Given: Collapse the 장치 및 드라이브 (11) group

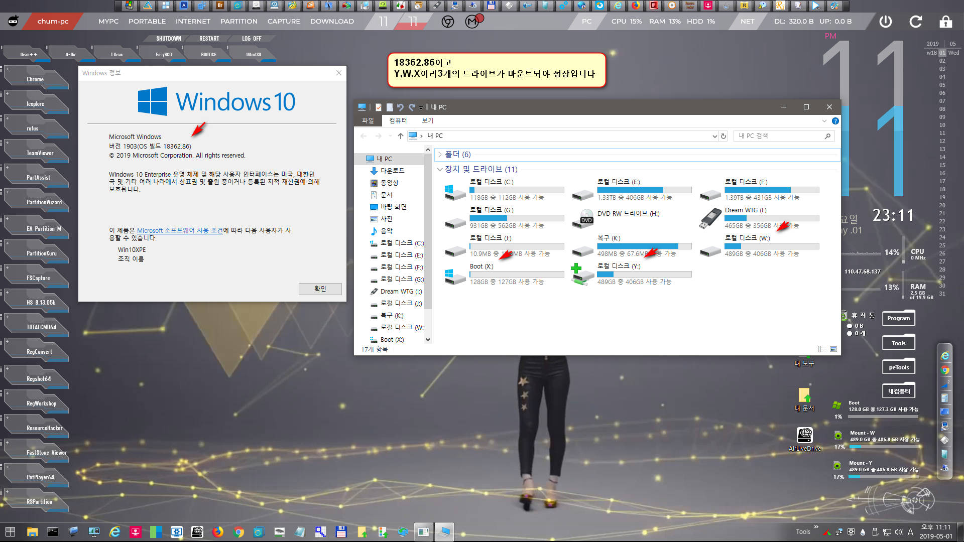Looking at the screenshot, I should [x=440, y=169].
